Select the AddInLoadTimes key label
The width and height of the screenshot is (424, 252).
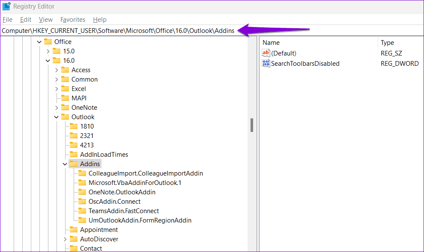pyautogui.click(x=104, y=155)
